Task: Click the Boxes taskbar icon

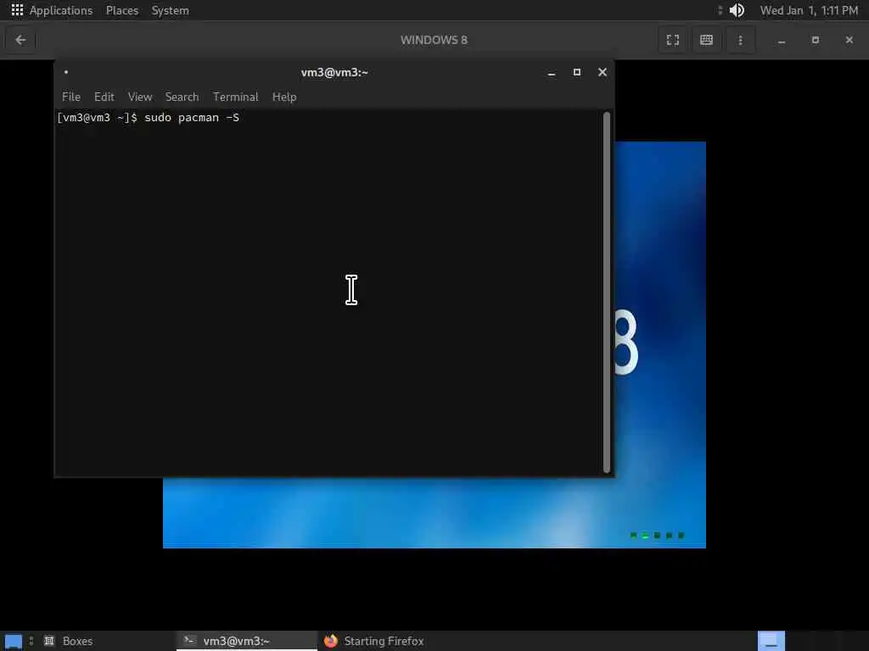Action: click(x=49, y=641)
